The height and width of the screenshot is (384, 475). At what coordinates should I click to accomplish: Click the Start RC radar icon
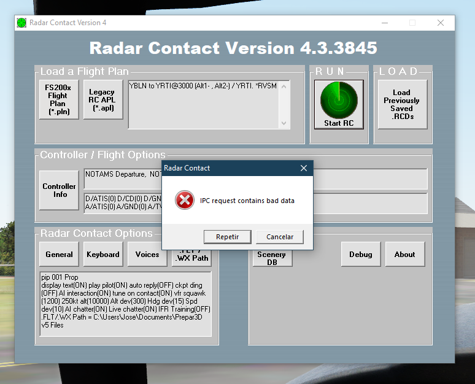(x=339, y=104)
